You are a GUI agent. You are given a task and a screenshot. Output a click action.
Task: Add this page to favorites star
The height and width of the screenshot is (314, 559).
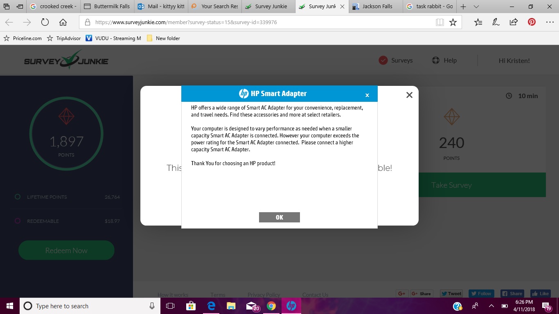[453, 22]
